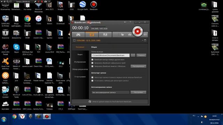
Task: Select the HDMI device recording mode icon
Action: [x=105, y=35]
